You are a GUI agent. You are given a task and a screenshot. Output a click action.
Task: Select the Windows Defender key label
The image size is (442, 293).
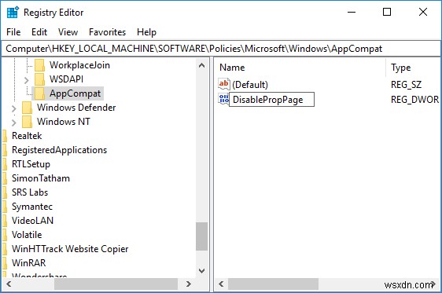76,108
